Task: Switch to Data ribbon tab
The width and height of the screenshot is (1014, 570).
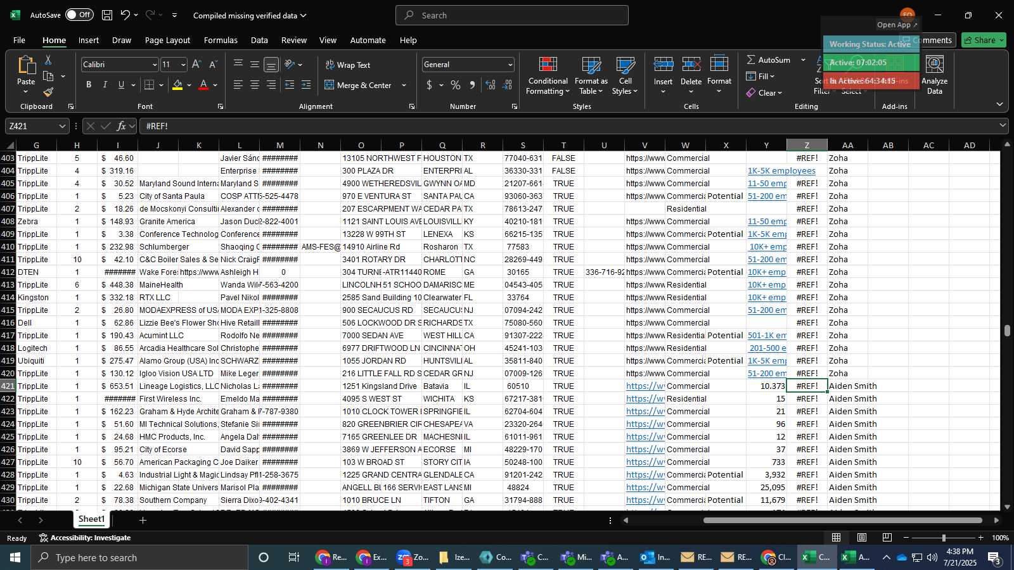Action: tap(259, 40)
